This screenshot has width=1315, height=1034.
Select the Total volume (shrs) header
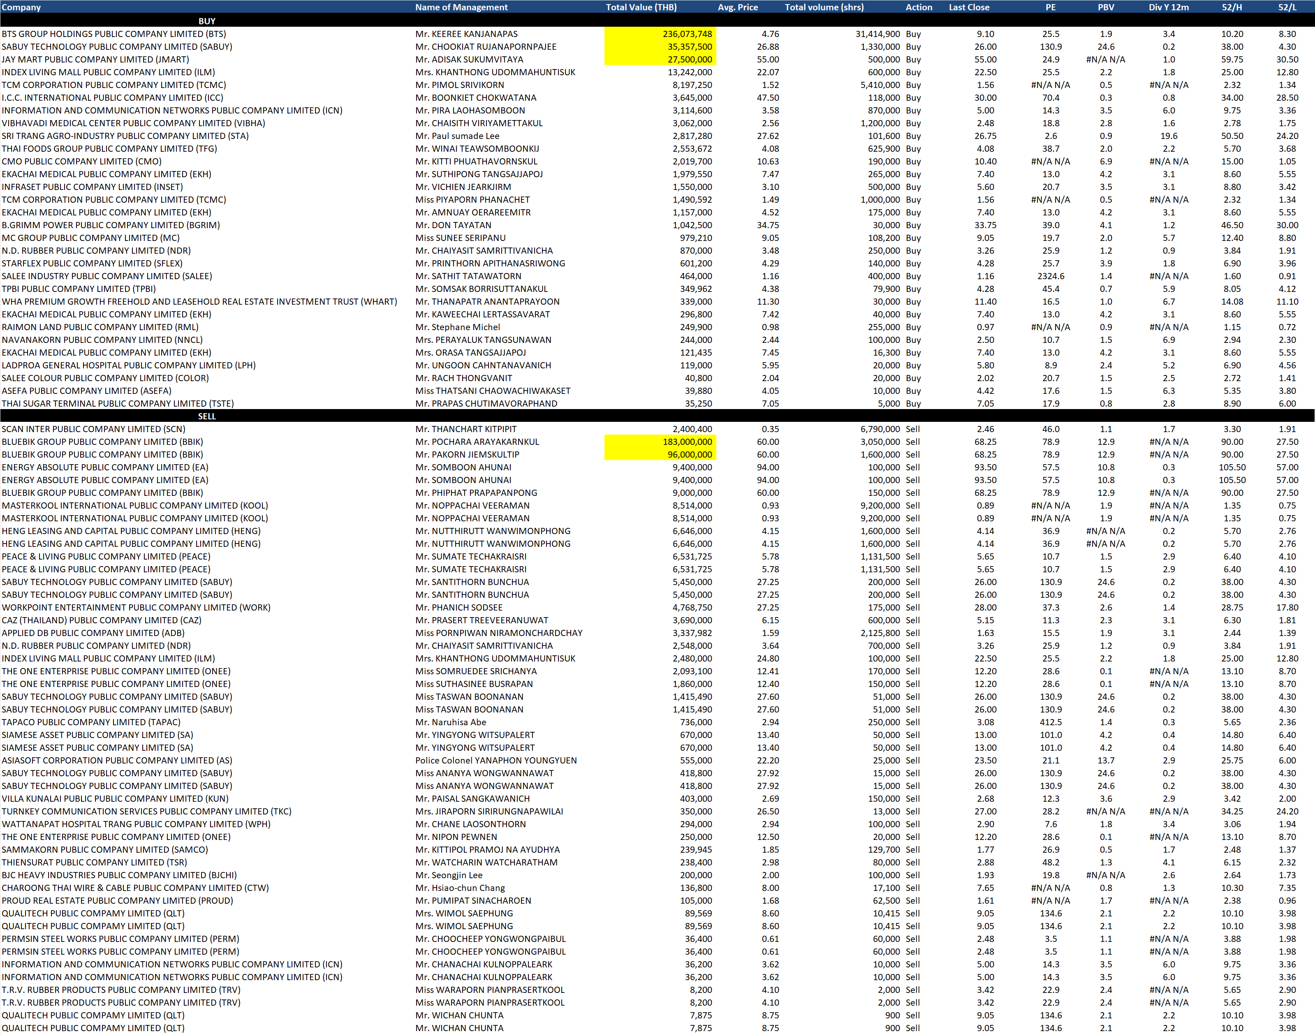tap(824, 7)
